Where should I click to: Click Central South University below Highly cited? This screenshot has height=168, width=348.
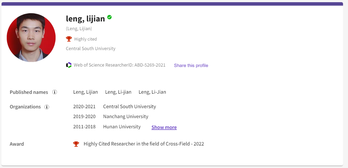tap(90, 49)
